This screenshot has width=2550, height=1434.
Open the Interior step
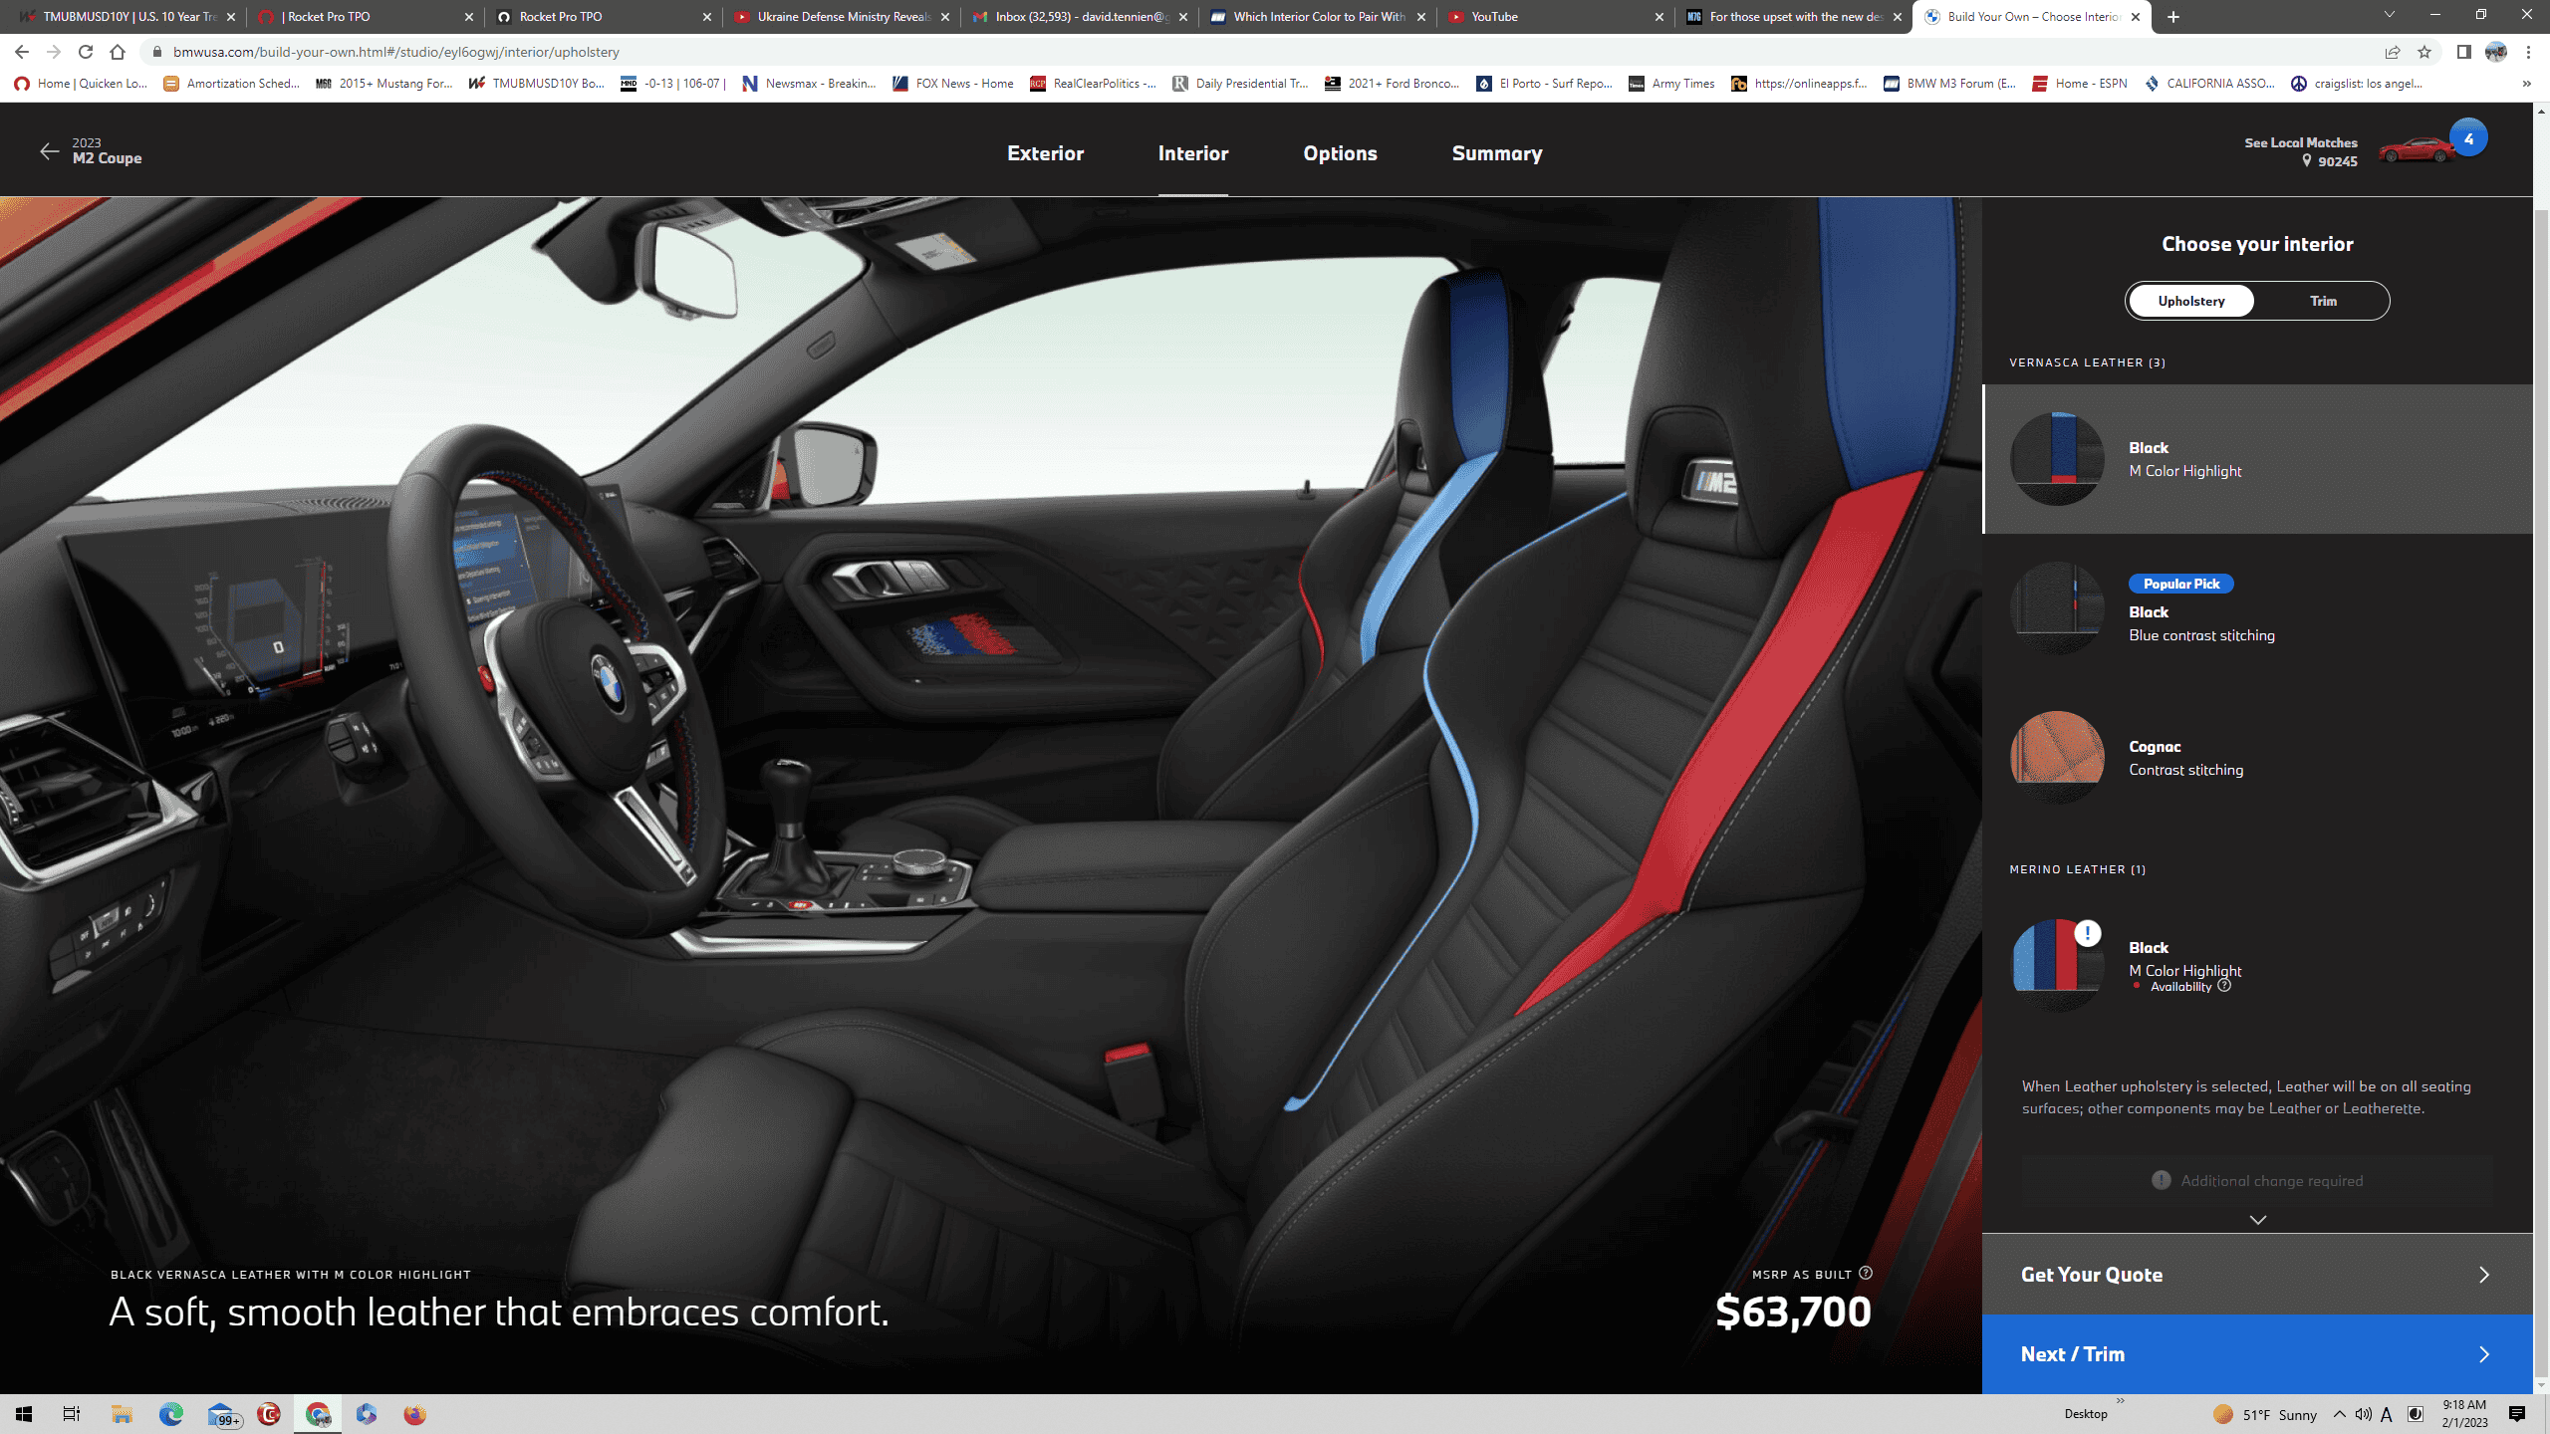tap(1192, 153)
